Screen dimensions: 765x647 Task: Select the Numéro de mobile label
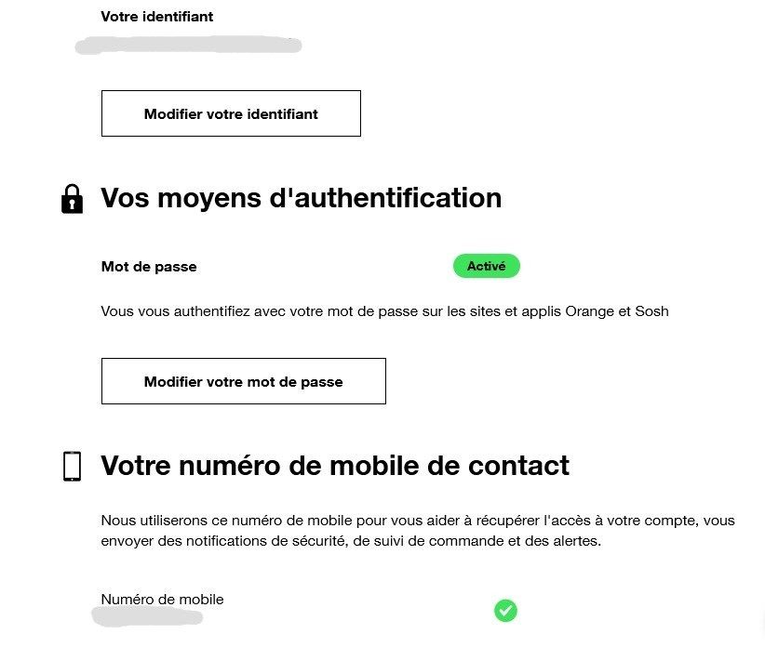(x=162, y=600)
